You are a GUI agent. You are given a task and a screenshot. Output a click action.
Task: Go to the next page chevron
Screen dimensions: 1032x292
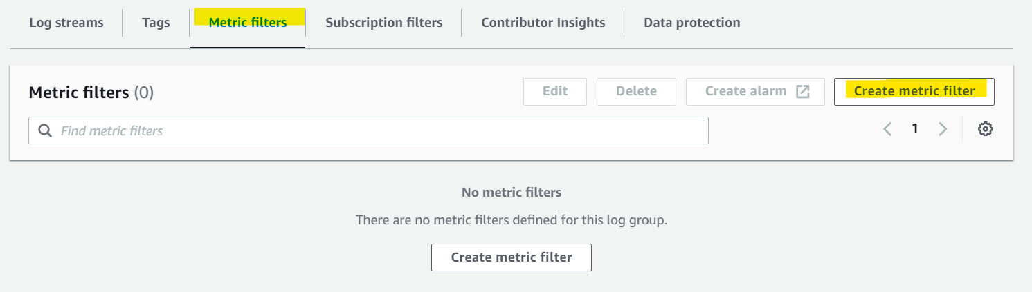(943, 129)
